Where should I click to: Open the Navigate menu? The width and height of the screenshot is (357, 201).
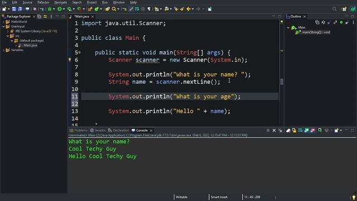(61, 2)
